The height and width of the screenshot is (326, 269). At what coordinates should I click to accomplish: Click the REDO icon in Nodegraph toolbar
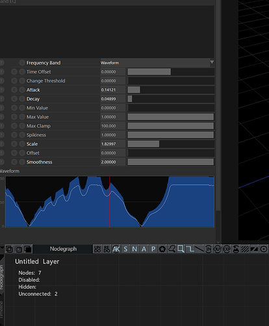107,249
